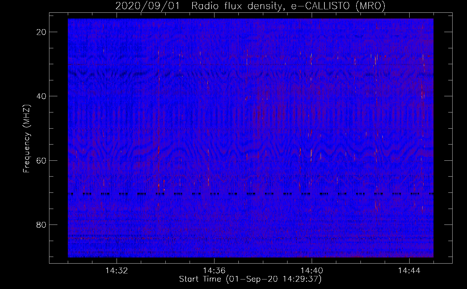Click the '14:36' time tick label
This screenshot has height=289, width=467.
point(214,271)
